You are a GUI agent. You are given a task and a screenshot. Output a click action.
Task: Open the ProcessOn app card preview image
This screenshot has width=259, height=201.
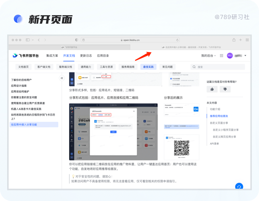coord(182,110)
